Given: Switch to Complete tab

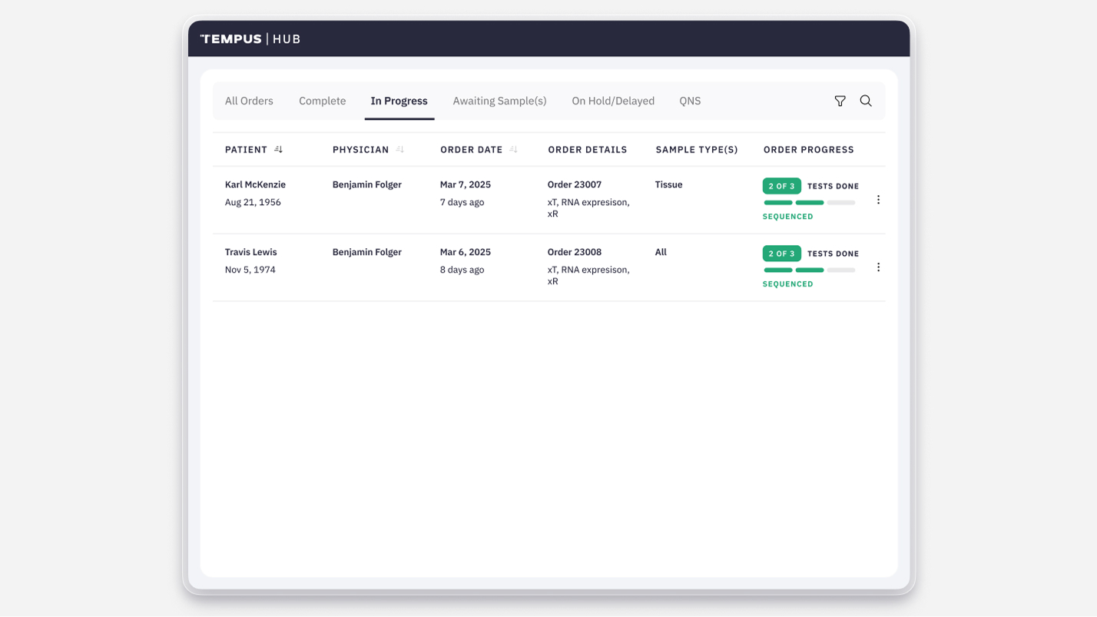Looking at the screenshot, I should (x=323, y=101).
